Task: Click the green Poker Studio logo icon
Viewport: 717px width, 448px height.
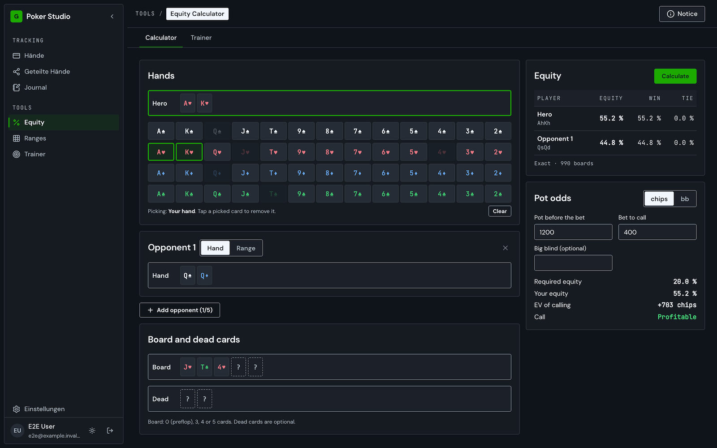Action: pos(17,17)
